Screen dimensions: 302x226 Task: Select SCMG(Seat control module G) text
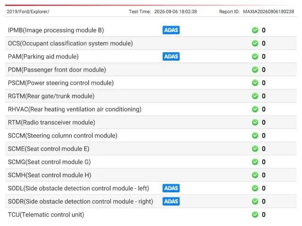(x=49, y=162)
